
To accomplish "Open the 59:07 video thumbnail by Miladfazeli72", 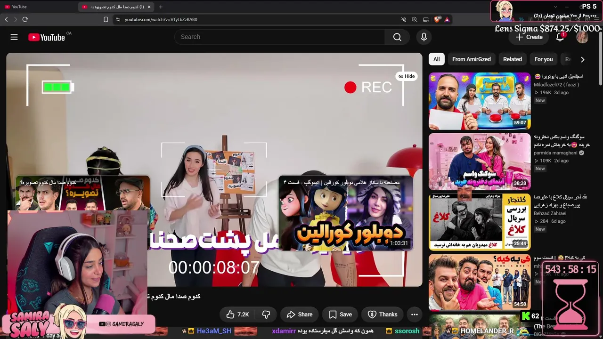I will 480,101.
